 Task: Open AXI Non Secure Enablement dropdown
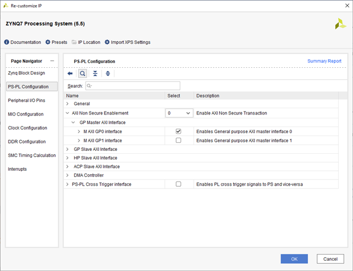click(x=179, y=113)
